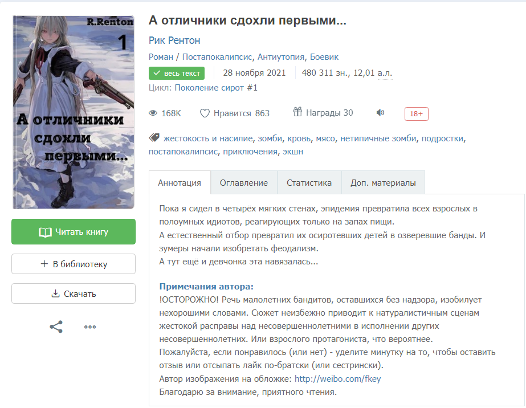Click the 18+ age rating badge
Screen dimensions: 526x408
[417, 114]
